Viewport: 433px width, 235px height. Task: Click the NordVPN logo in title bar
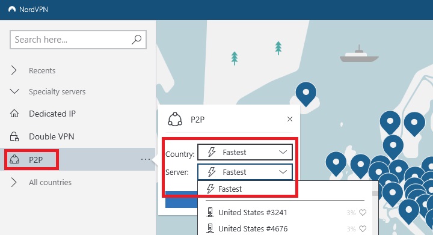[x=12, y=10]
